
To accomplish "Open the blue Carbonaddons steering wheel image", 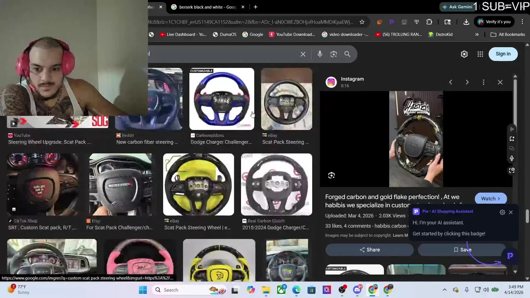I will (222, 99).
